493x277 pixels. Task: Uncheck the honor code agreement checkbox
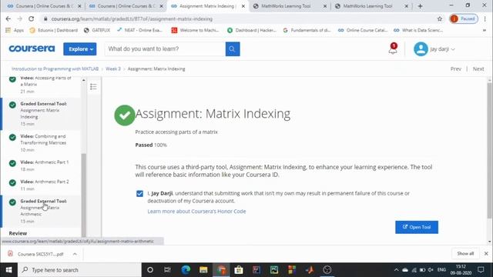tap(139, 193)
